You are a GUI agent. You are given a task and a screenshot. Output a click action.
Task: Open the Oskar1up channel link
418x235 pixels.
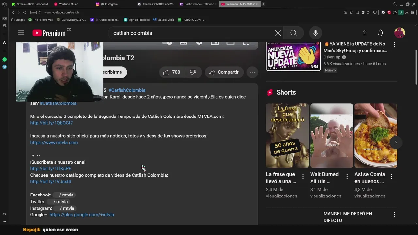click(332, 57)
